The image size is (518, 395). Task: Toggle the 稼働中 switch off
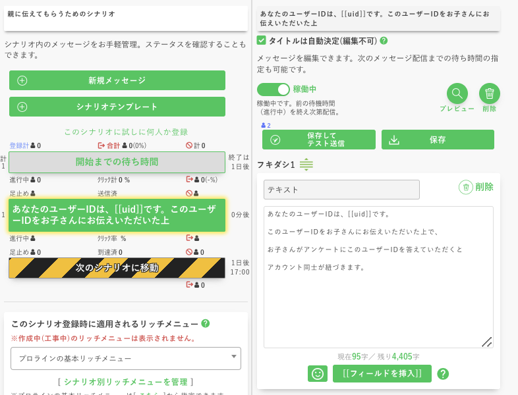pos(273,89)
